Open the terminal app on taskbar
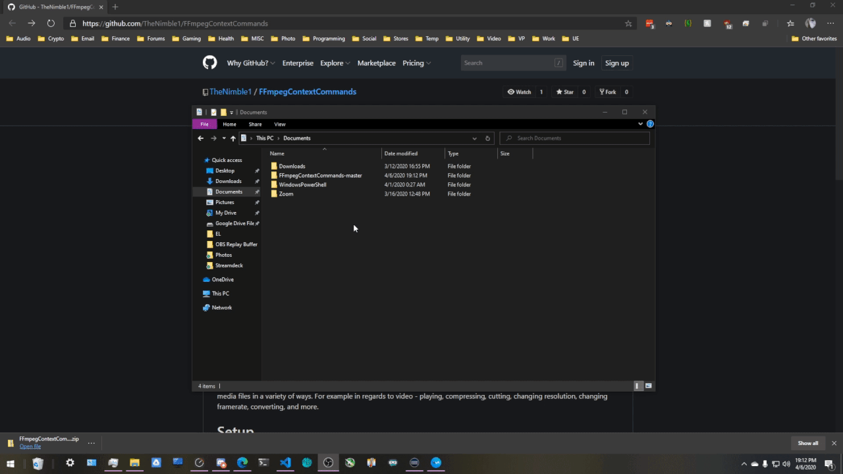Image resolution: width=843 pixels, height=474 pixels. click(263, 463)
